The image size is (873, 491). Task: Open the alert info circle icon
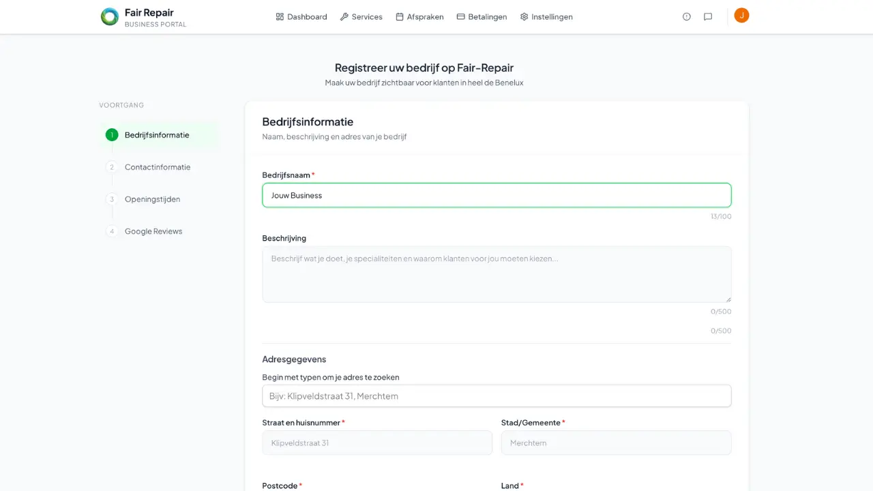coord(687,17)
